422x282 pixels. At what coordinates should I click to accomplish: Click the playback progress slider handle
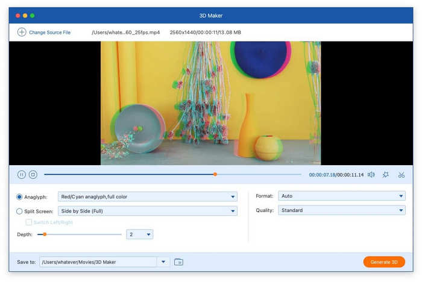tap(215, 174)
